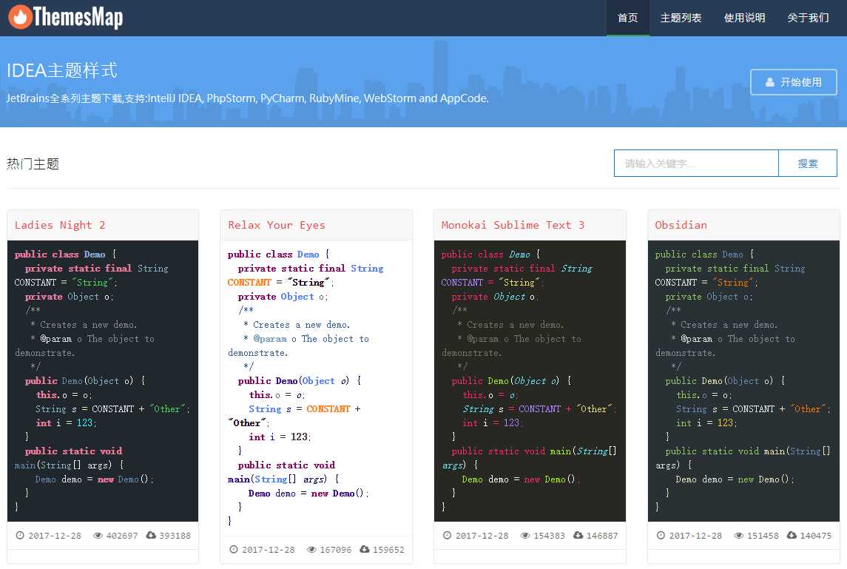The image size is (847, 569).
Task: Open the Ladies Night 2 code preview
Action: point(103,381)
